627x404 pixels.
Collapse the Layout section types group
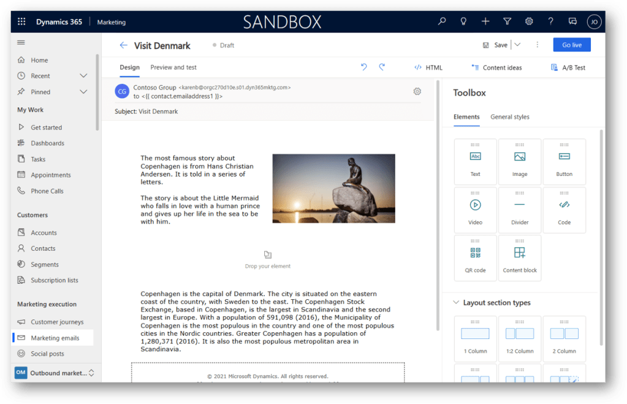(x=456, y=303)
